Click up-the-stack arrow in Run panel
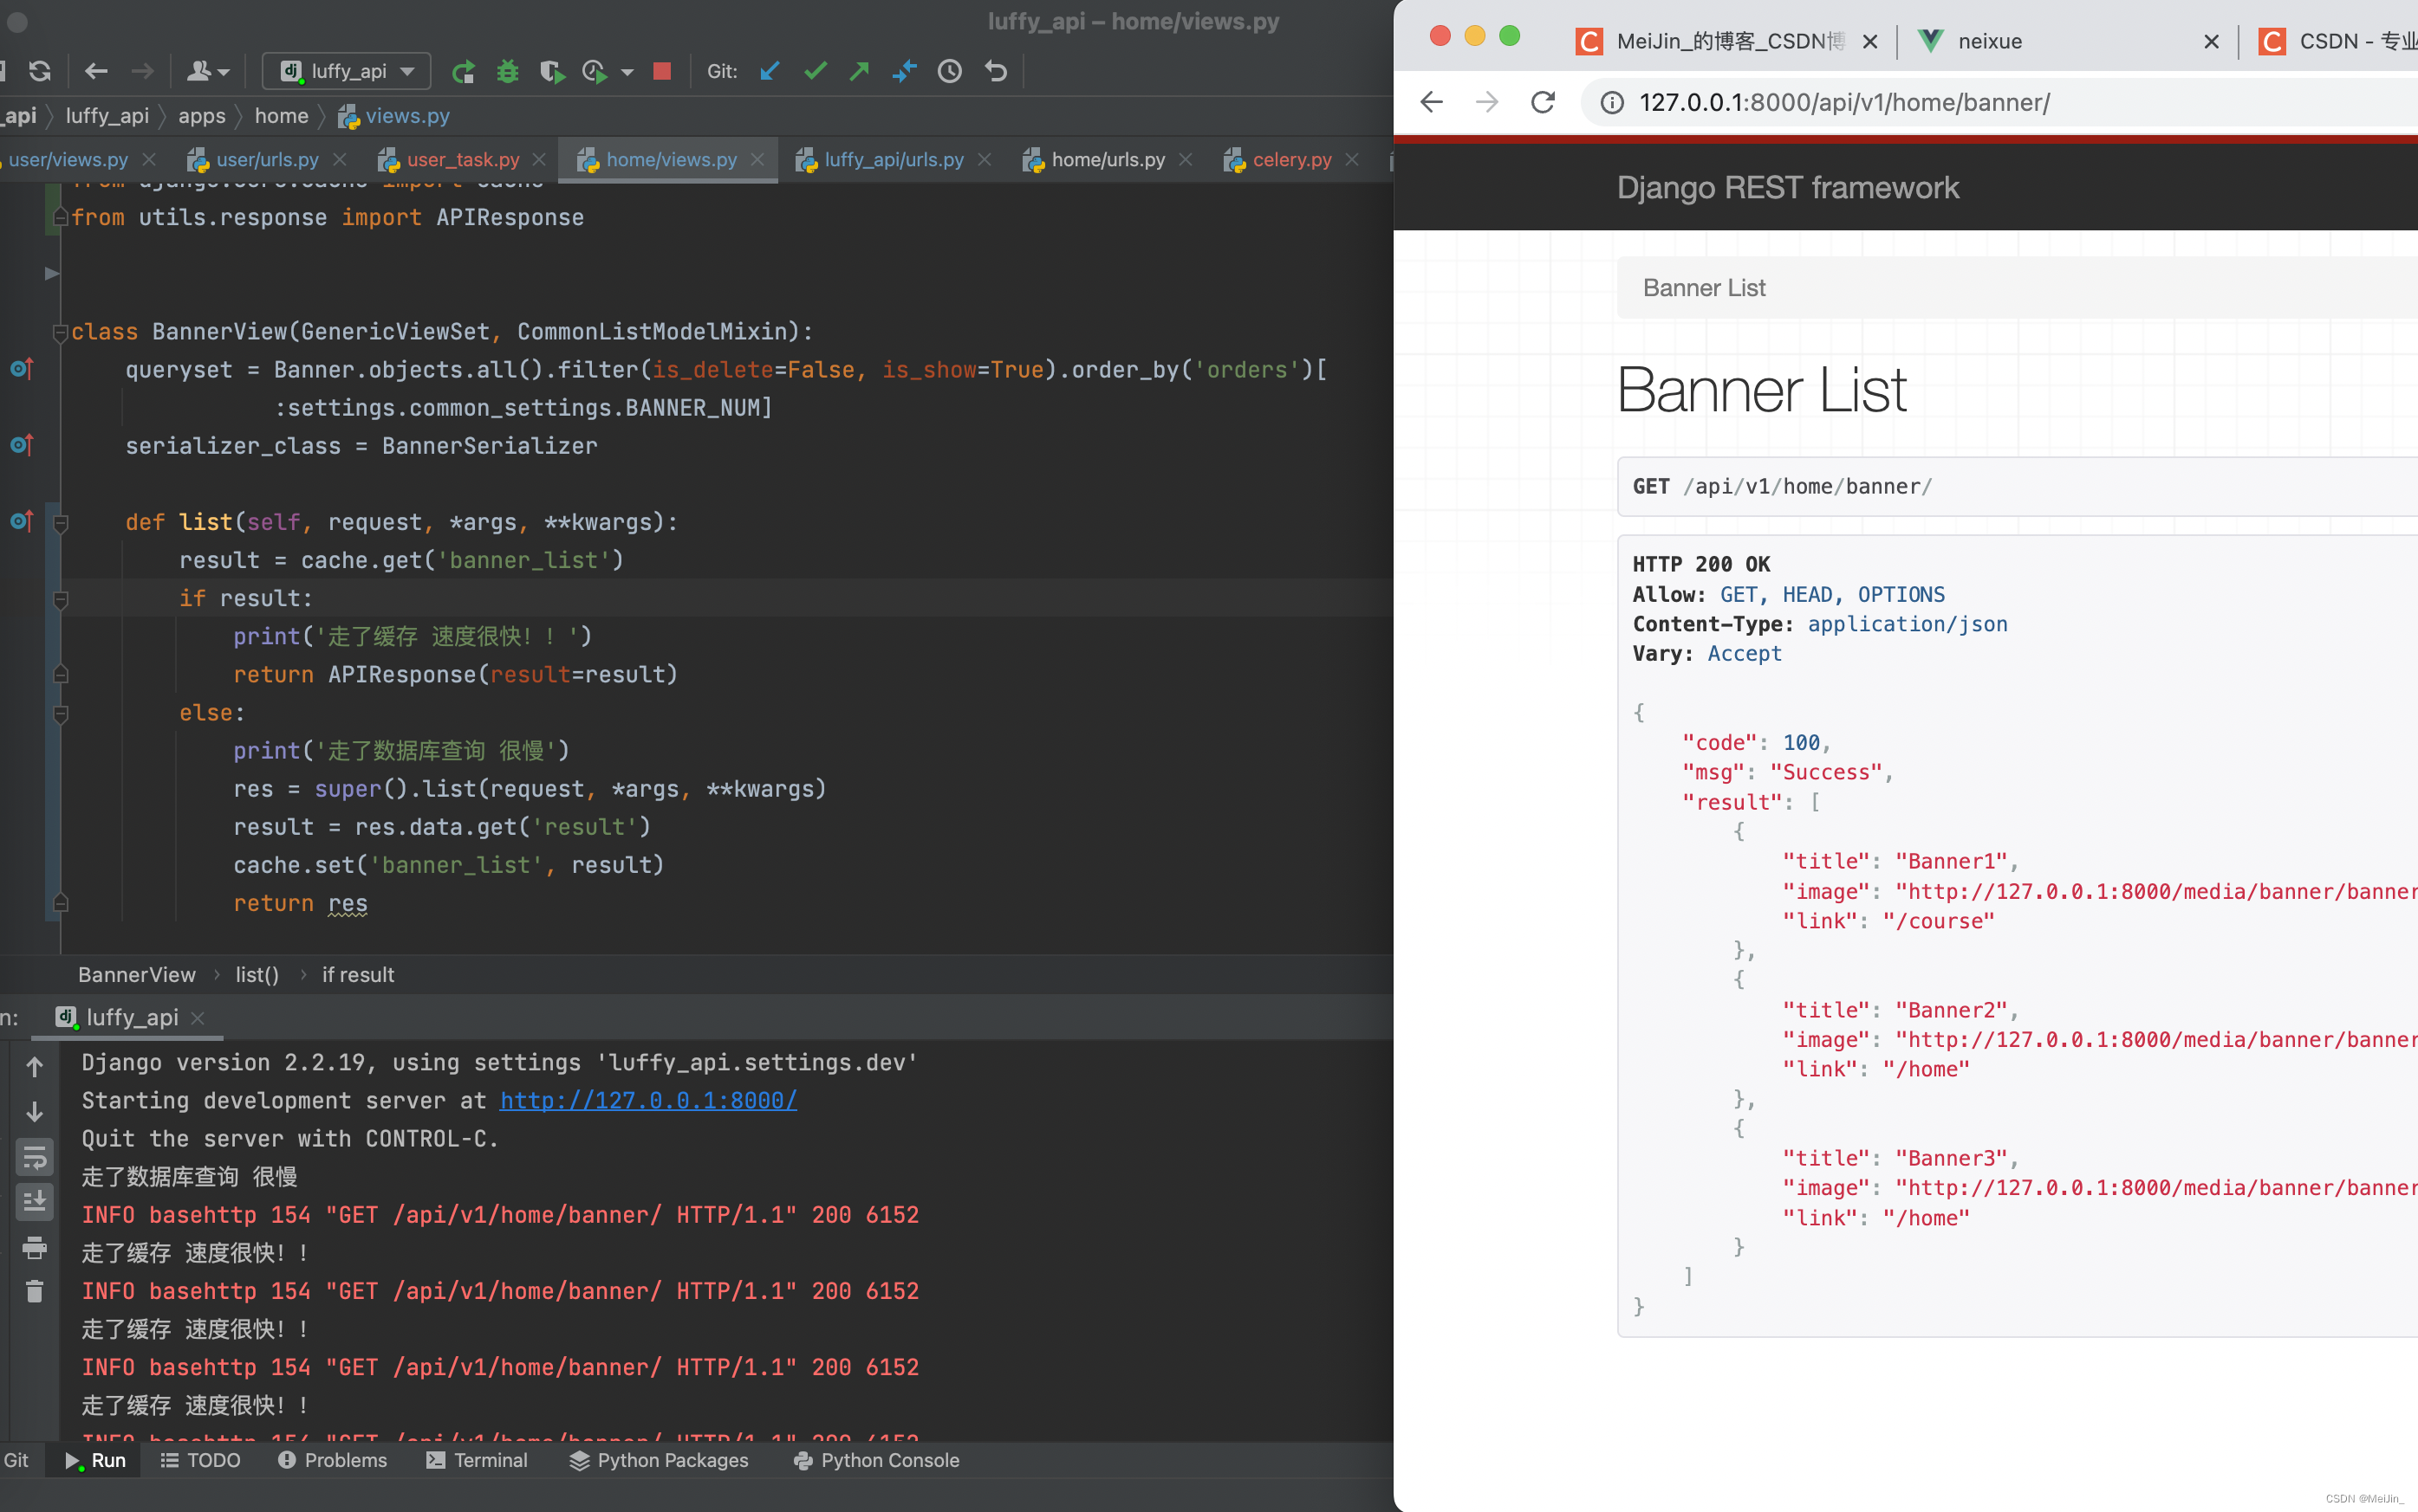Screen dimensions: 2418x1512 coord(35,1067)
